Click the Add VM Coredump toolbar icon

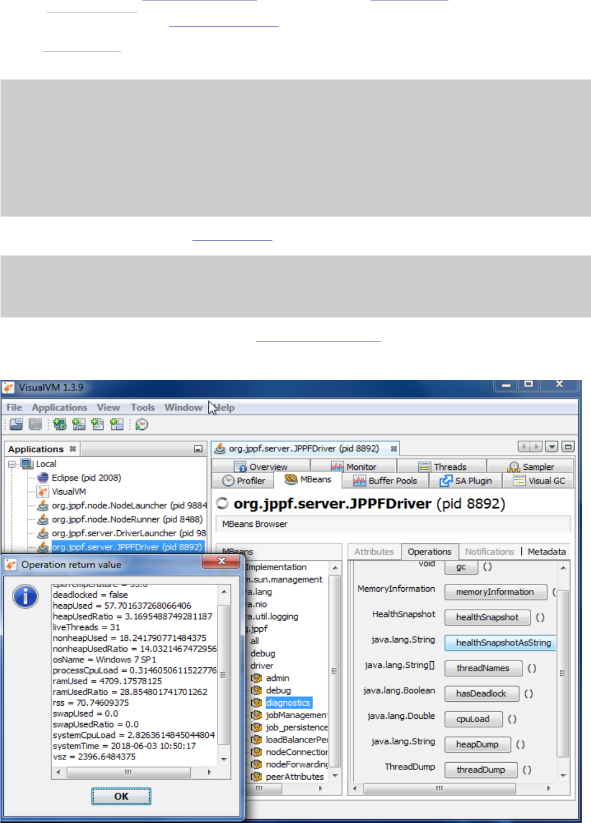pyautogui.click(x=98, y=424)
